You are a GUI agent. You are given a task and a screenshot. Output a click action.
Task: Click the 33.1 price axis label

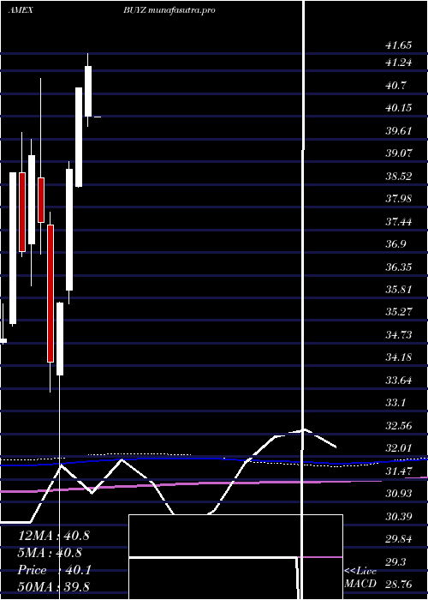coord(396,403)
